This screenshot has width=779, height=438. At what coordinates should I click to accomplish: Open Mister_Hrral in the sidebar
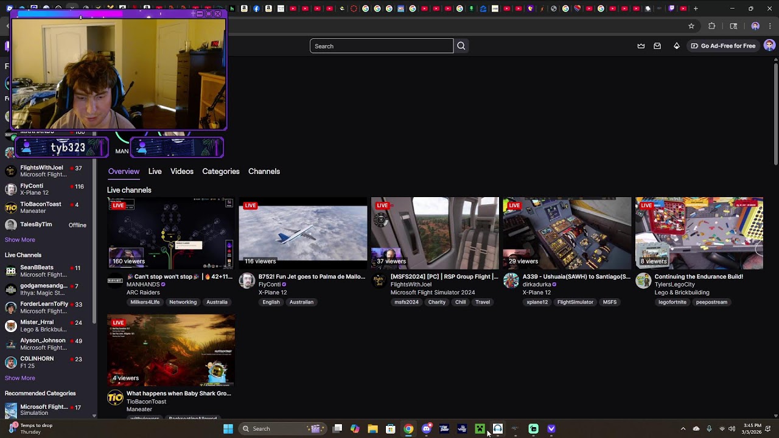[47, 325]
